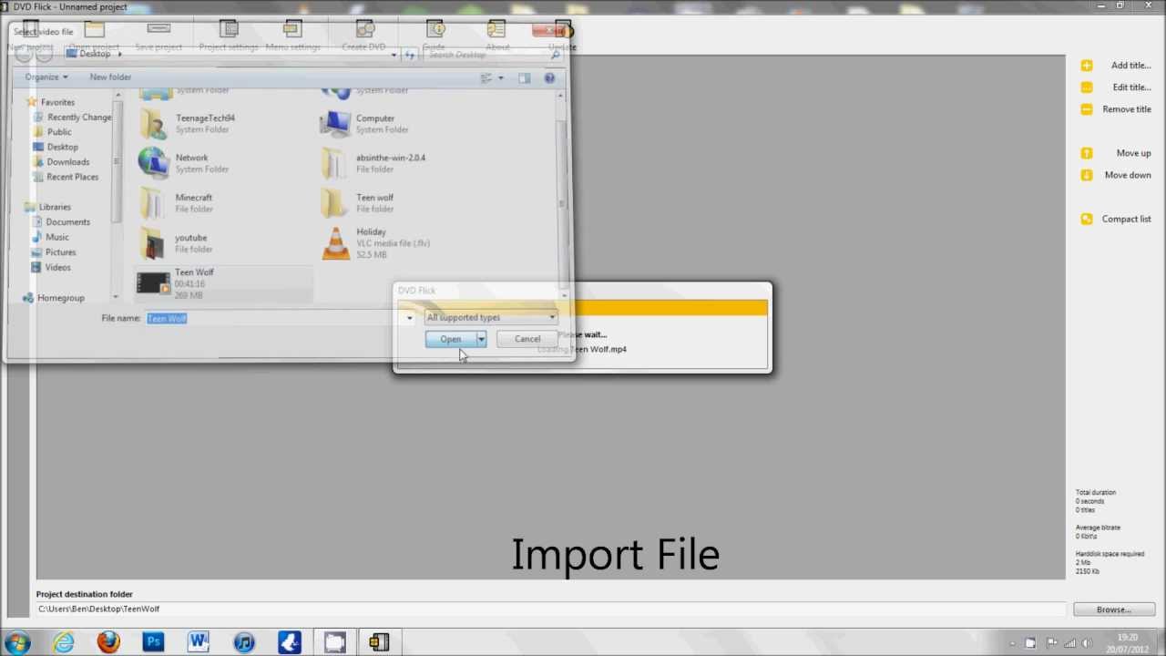
Task: Click the volume icon in system tray
Action: click(x=1087, y=643)
